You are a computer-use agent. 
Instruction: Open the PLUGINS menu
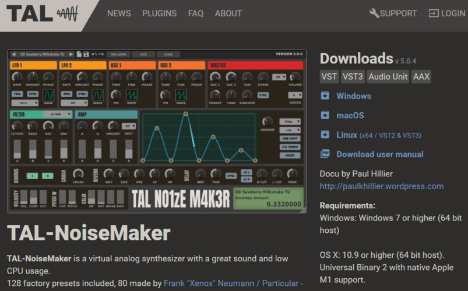tap(159, 13)
